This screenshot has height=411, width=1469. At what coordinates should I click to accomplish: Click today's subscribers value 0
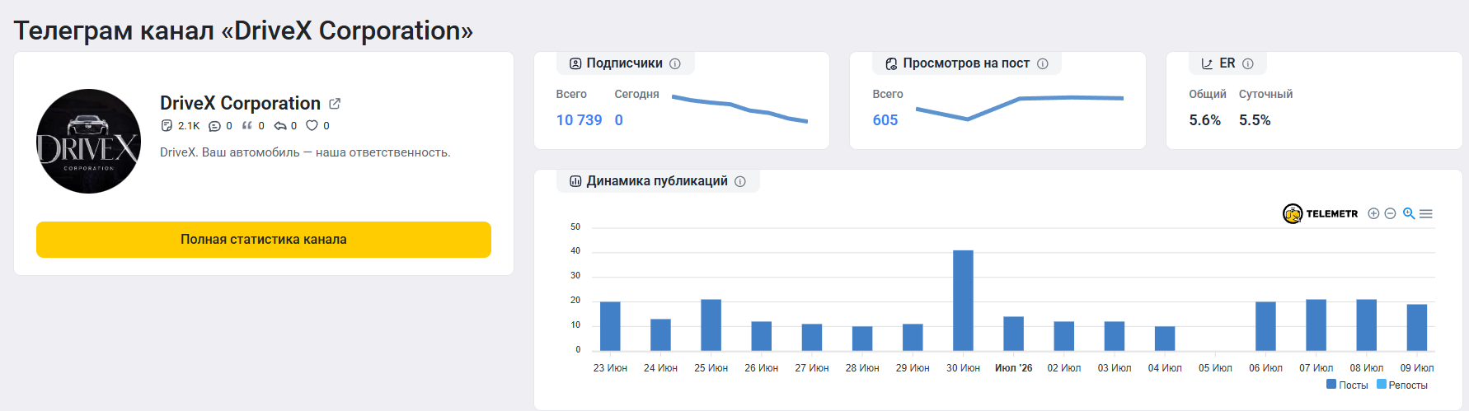tap(619, 120)
